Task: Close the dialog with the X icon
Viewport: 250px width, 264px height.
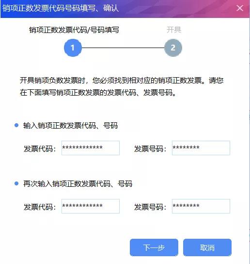Action: [240, 8]
